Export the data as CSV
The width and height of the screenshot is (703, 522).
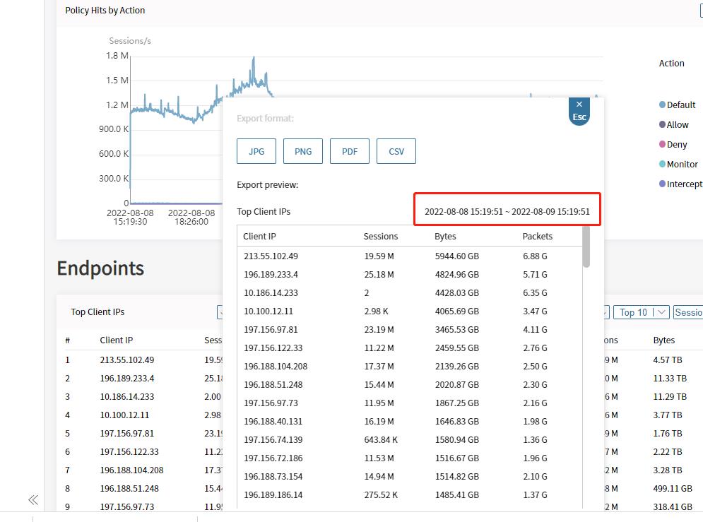pos(396,151)
